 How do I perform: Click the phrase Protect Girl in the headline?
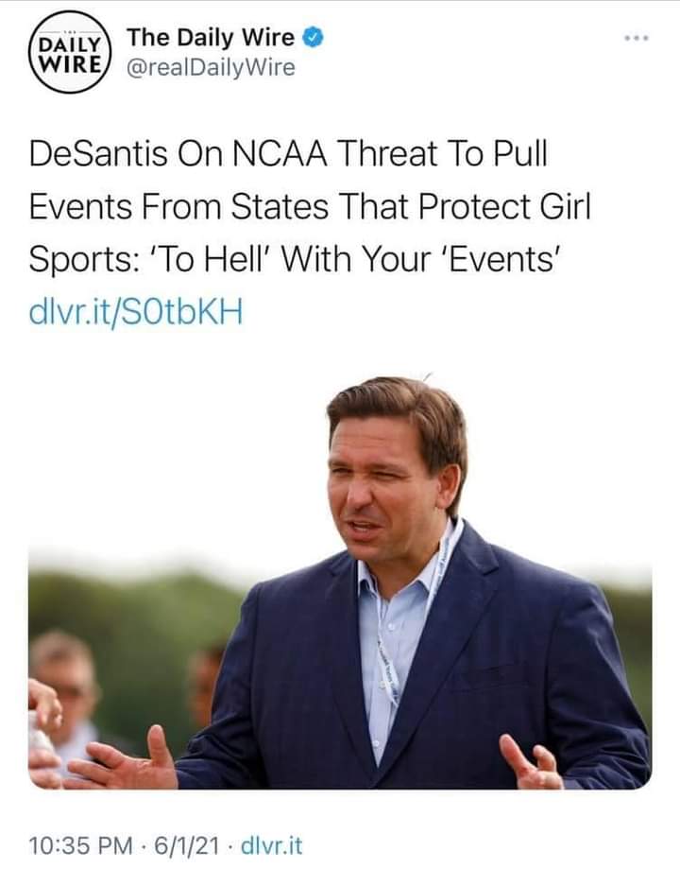click(504, 206)
